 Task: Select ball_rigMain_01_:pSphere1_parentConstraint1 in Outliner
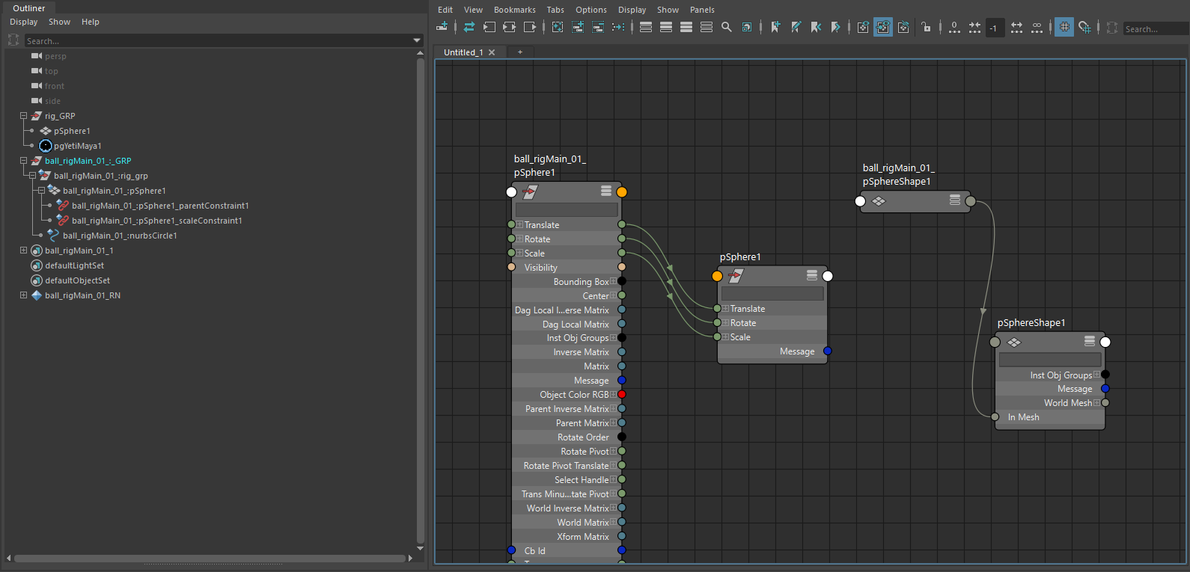tap(160, 206)
